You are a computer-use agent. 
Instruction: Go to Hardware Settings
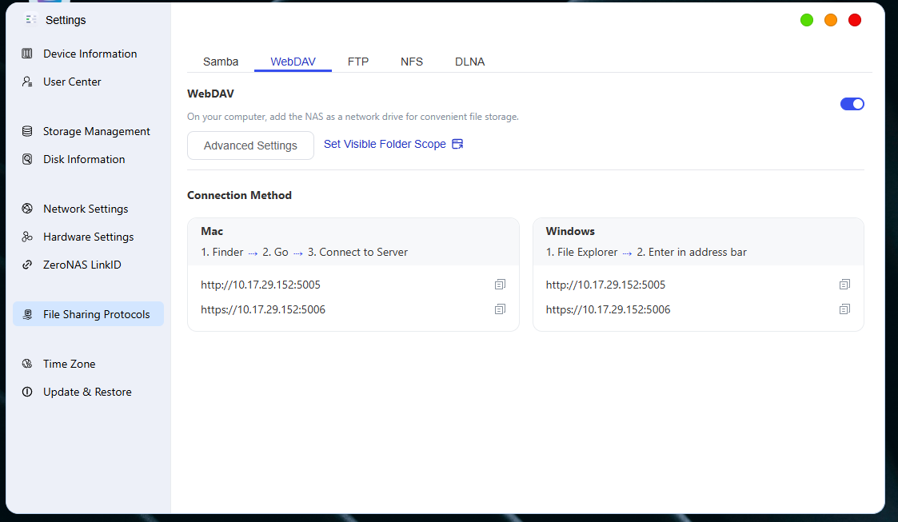click(x=89, y=237)
